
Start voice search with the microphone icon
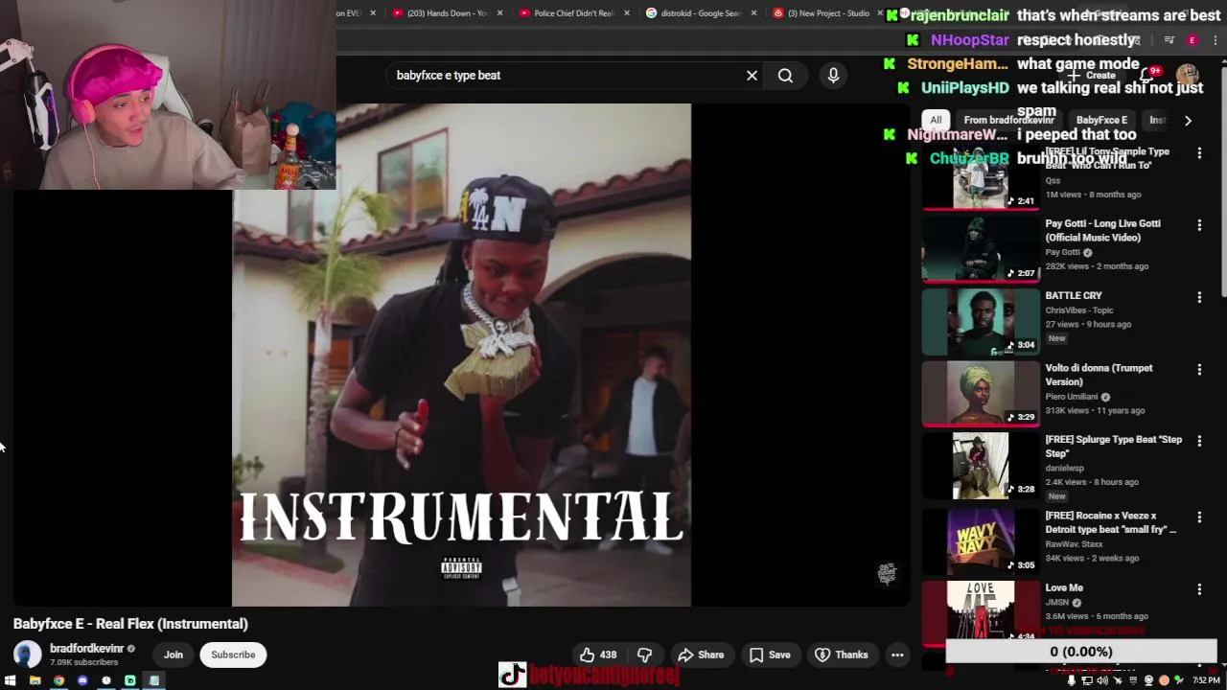click(x=833, y=76)
